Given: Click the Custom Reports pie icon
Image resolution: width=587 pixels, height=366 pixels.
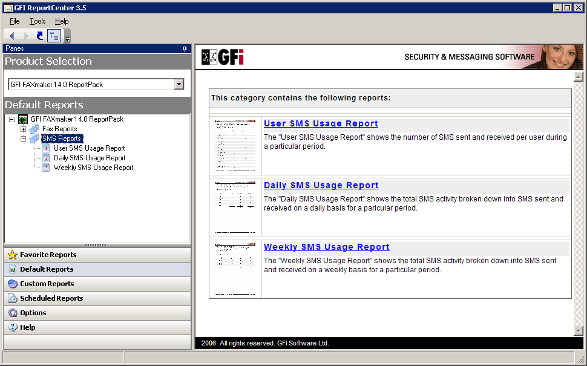Looking at the screenshot, I should click(13, 284).
